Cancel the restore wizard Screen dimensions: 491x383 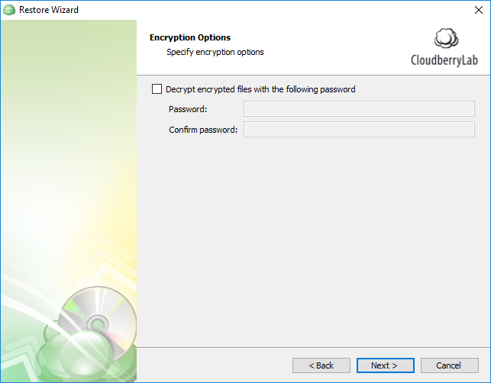tap(450, 365)
